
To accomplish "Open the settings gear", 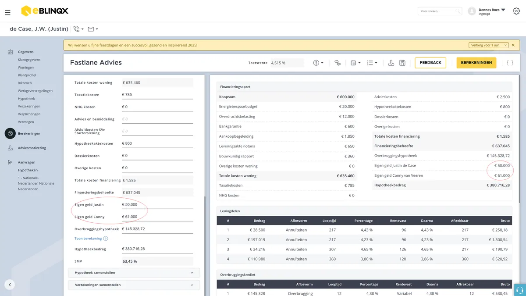I will click(516, 11).
